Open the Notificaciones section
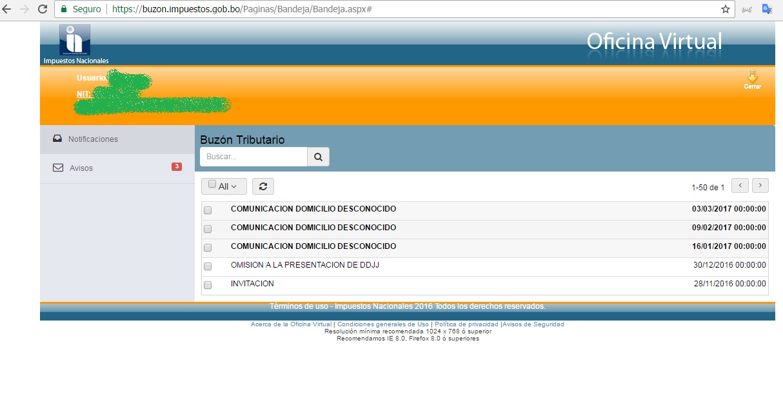Image resolution: width=783 pixels, height=405 pixels. (93, 139)
